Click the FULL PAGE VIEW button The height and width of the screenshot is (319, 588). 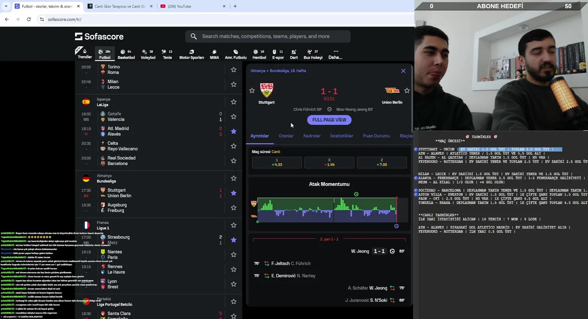point(329,120)
